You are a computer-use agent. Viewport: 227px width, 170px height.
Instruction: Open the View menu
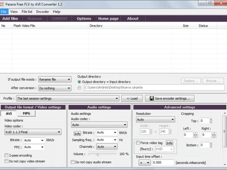click(x=14, y=12)
